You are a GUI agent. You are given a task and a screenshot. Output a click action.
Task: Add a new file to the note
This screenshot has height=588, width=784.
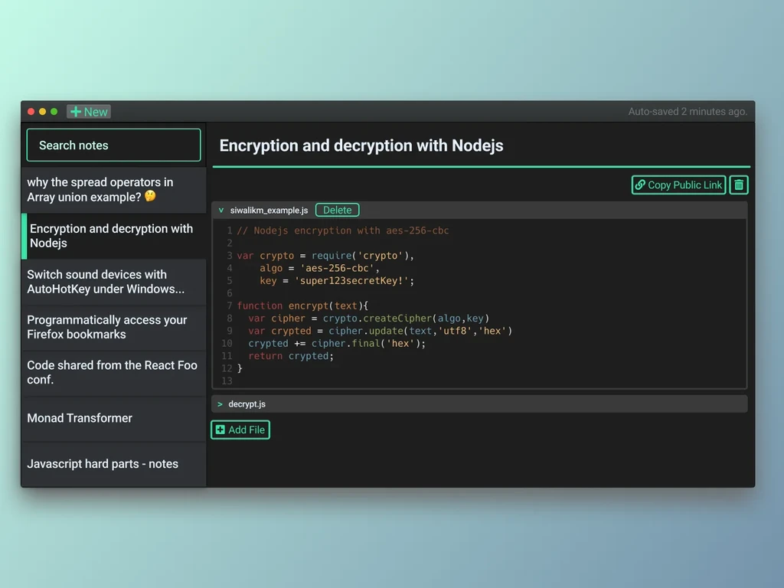pyautogui.click(x=240, y=430)
